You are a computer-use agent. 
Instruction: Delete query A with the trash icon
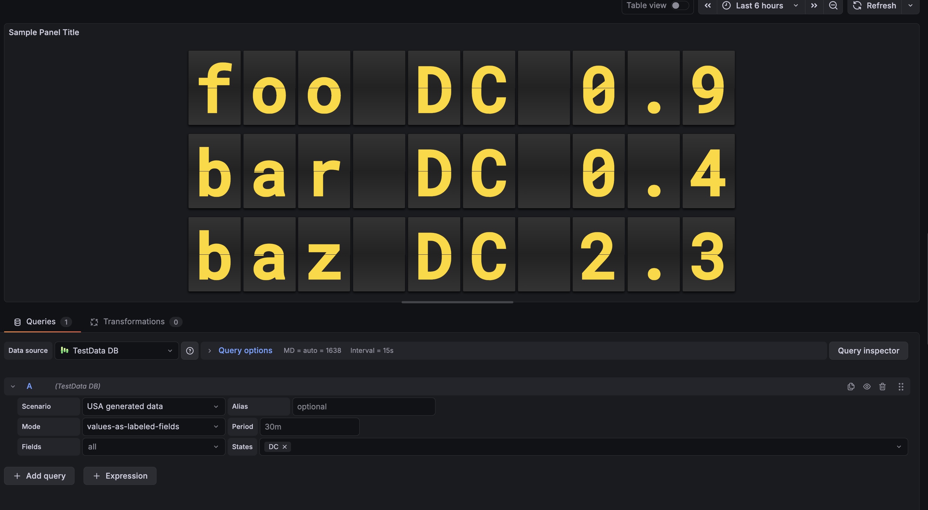(x=883, y=386)
